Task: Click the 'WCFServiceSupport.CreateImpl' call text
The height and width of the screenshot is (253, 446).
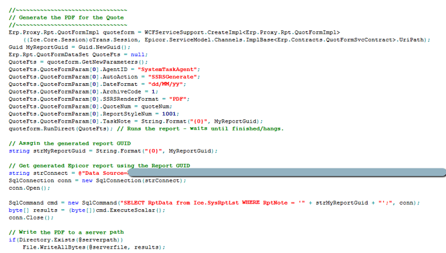Action: (x=194, y=32)
